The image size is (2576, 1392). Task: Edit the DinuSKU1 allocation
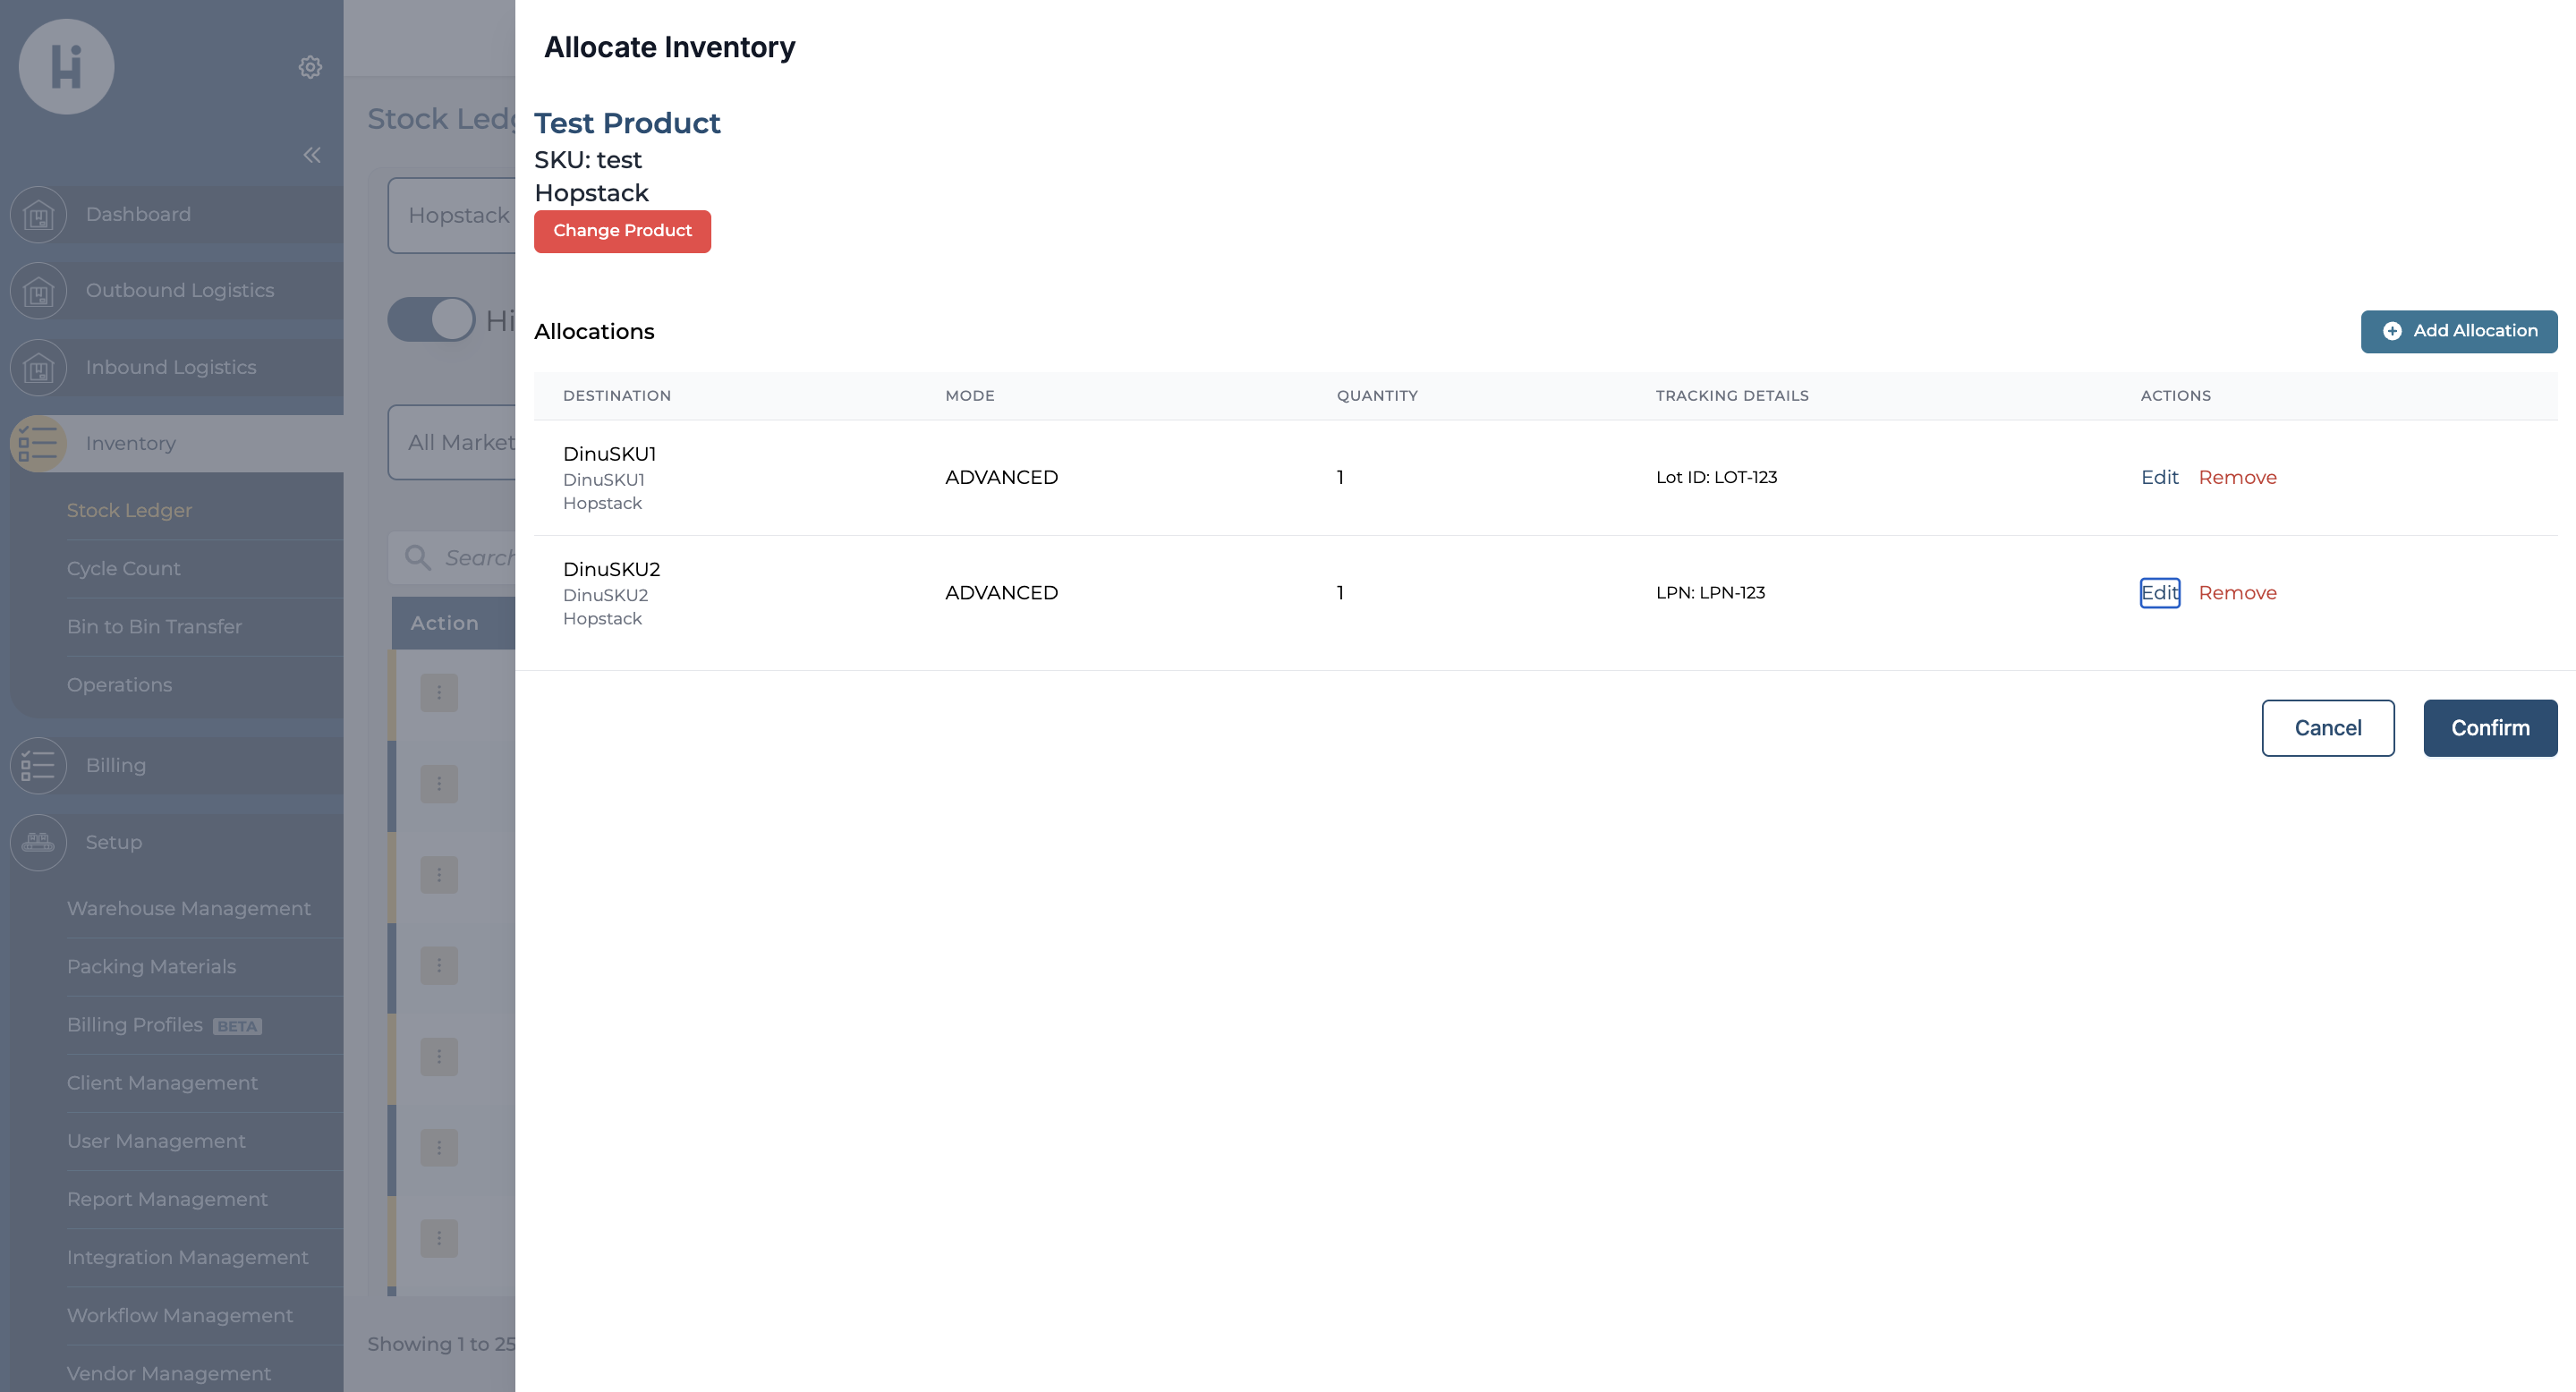(2158, 478)
